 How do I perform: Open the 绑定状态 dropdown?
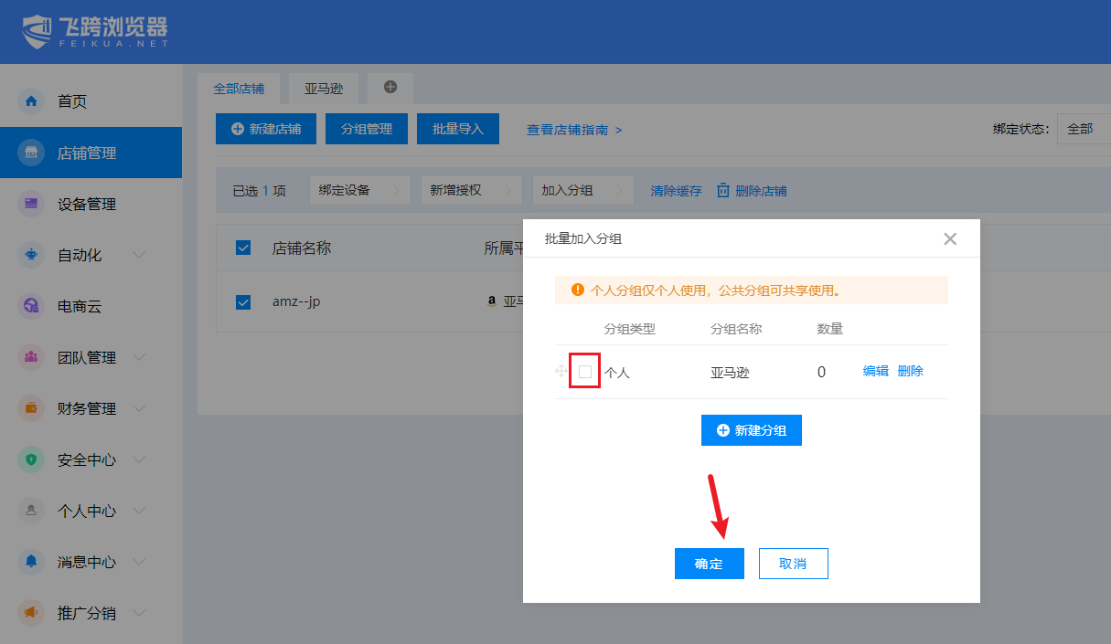pos(1084,129)
